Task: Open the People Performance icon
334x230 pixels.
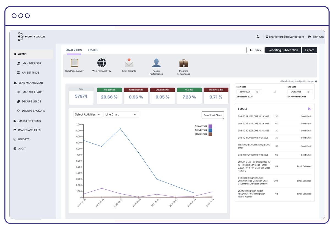Action: (156, 63)
